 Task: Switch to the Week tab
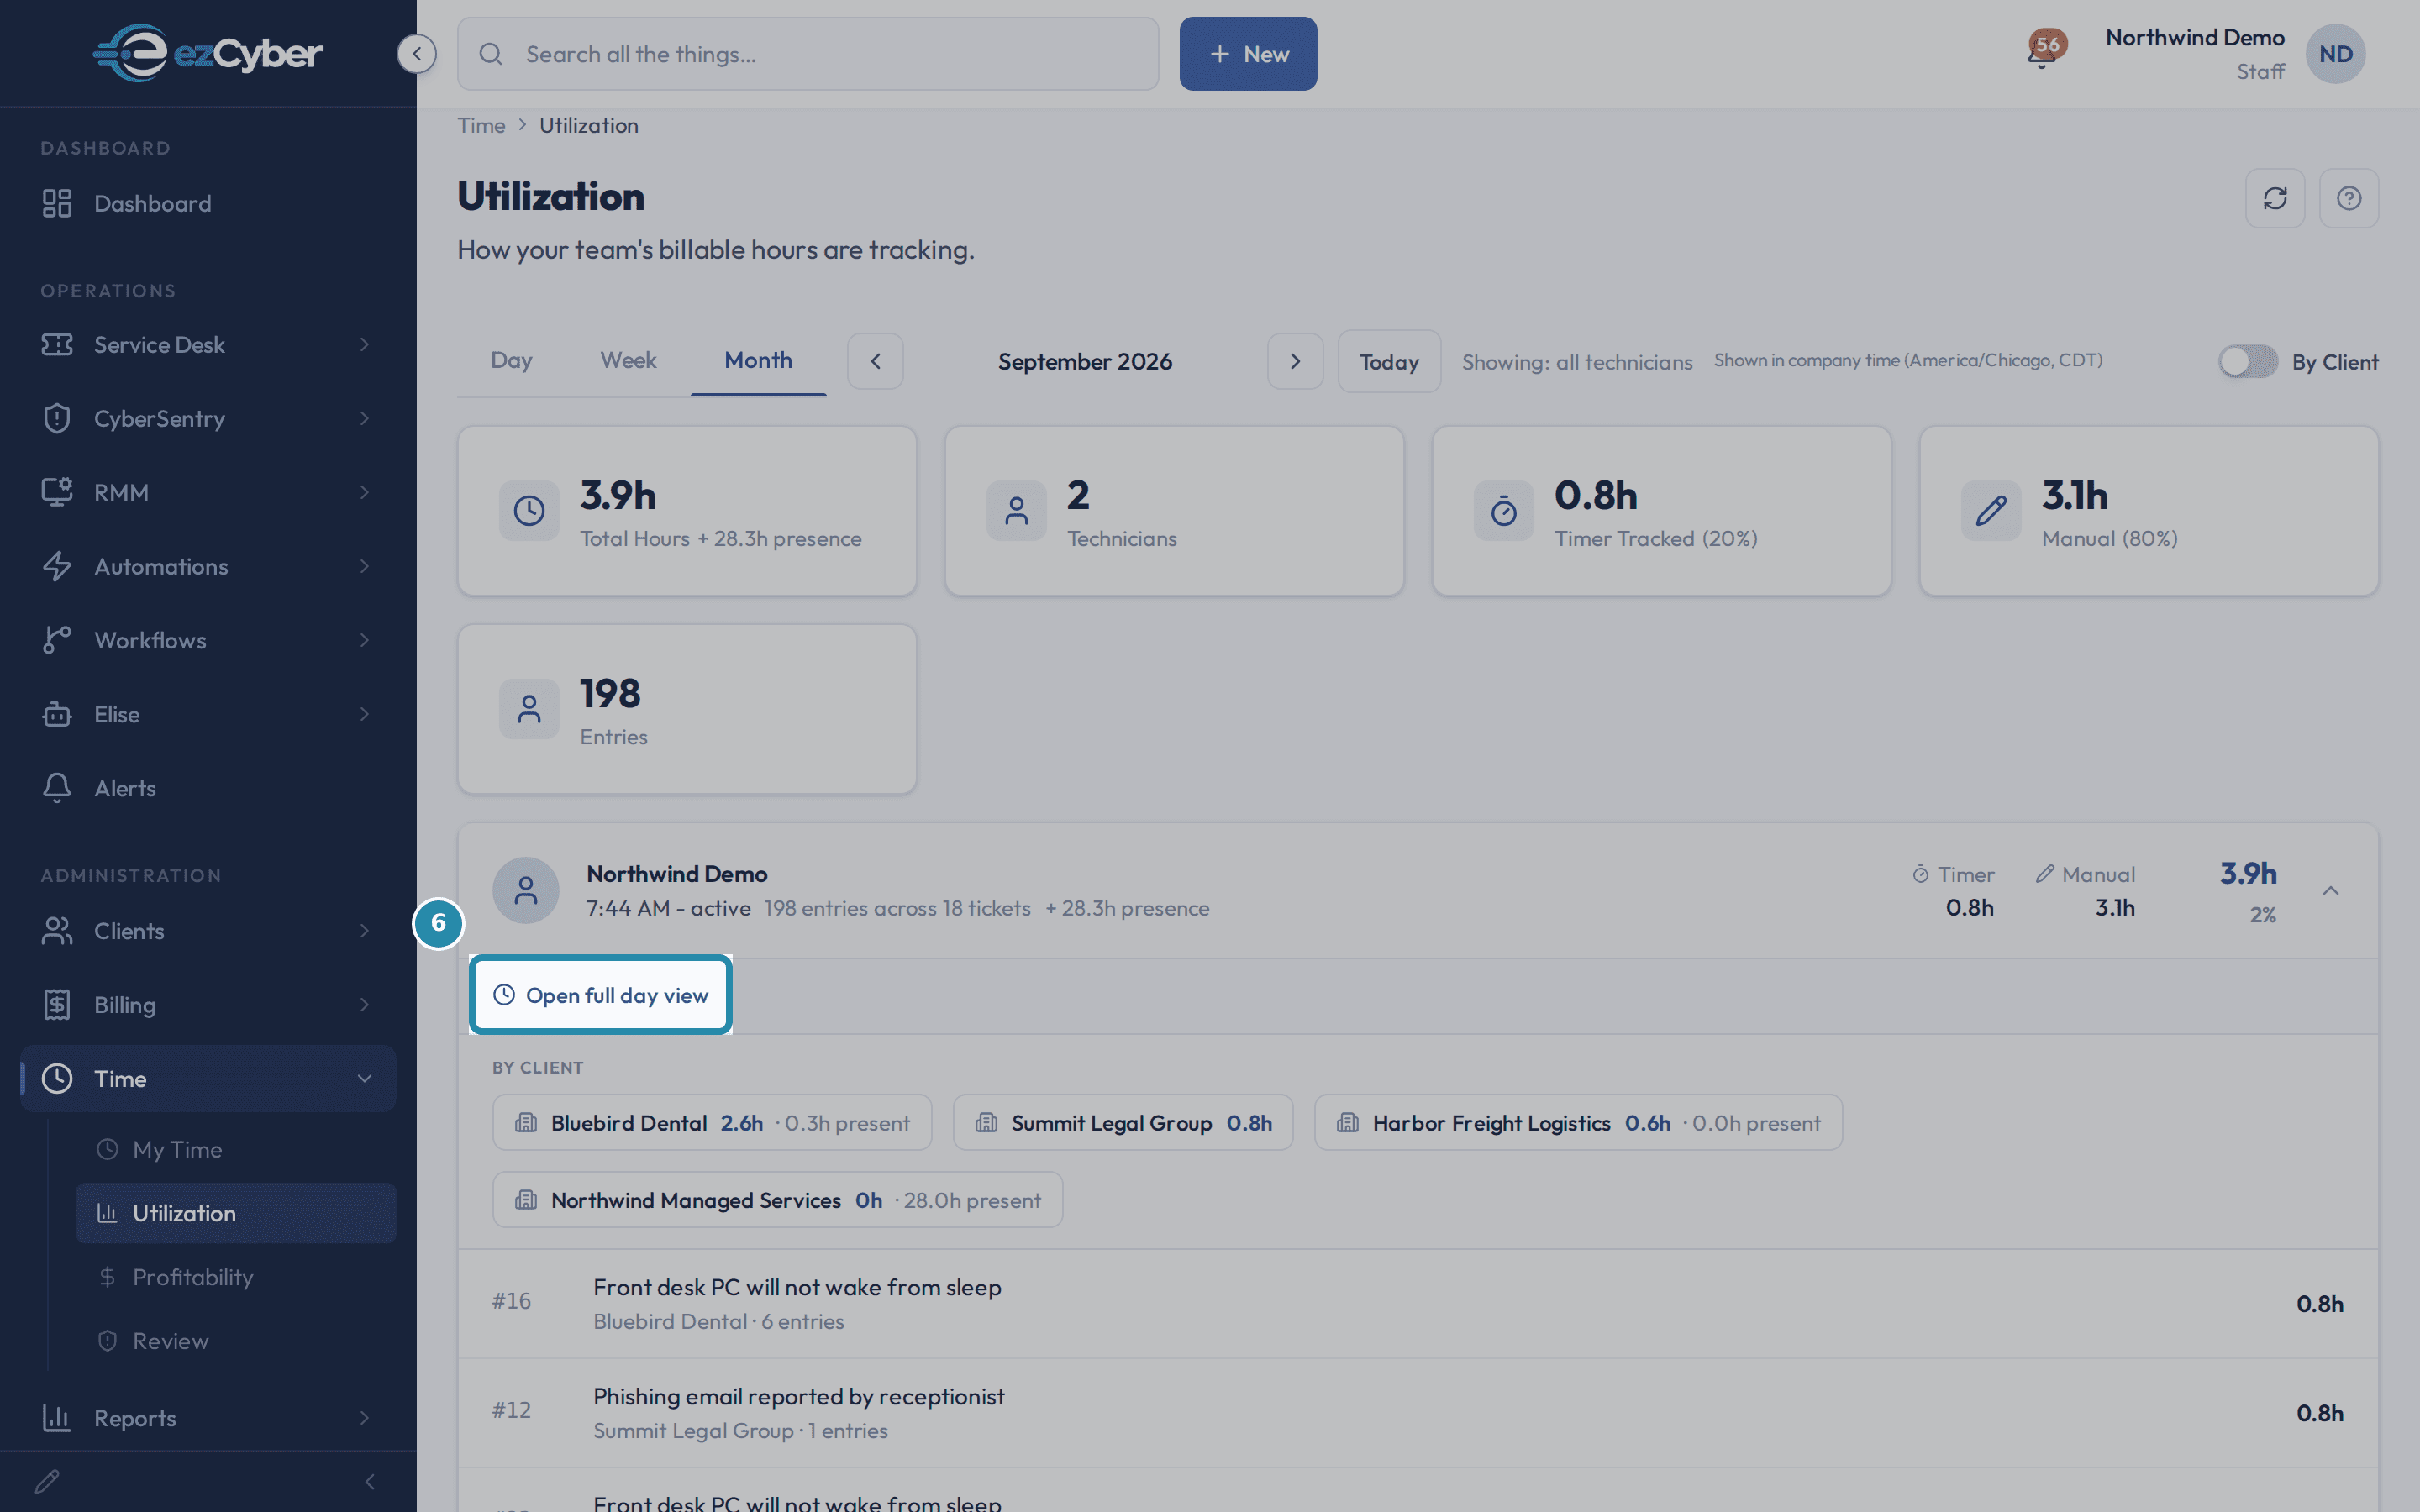coord(628,361)
